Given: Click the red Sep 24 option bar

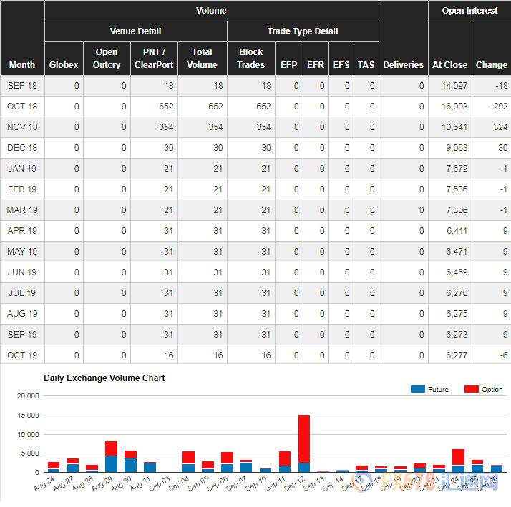Looking at the screenshot, I should tap(459, 457).
